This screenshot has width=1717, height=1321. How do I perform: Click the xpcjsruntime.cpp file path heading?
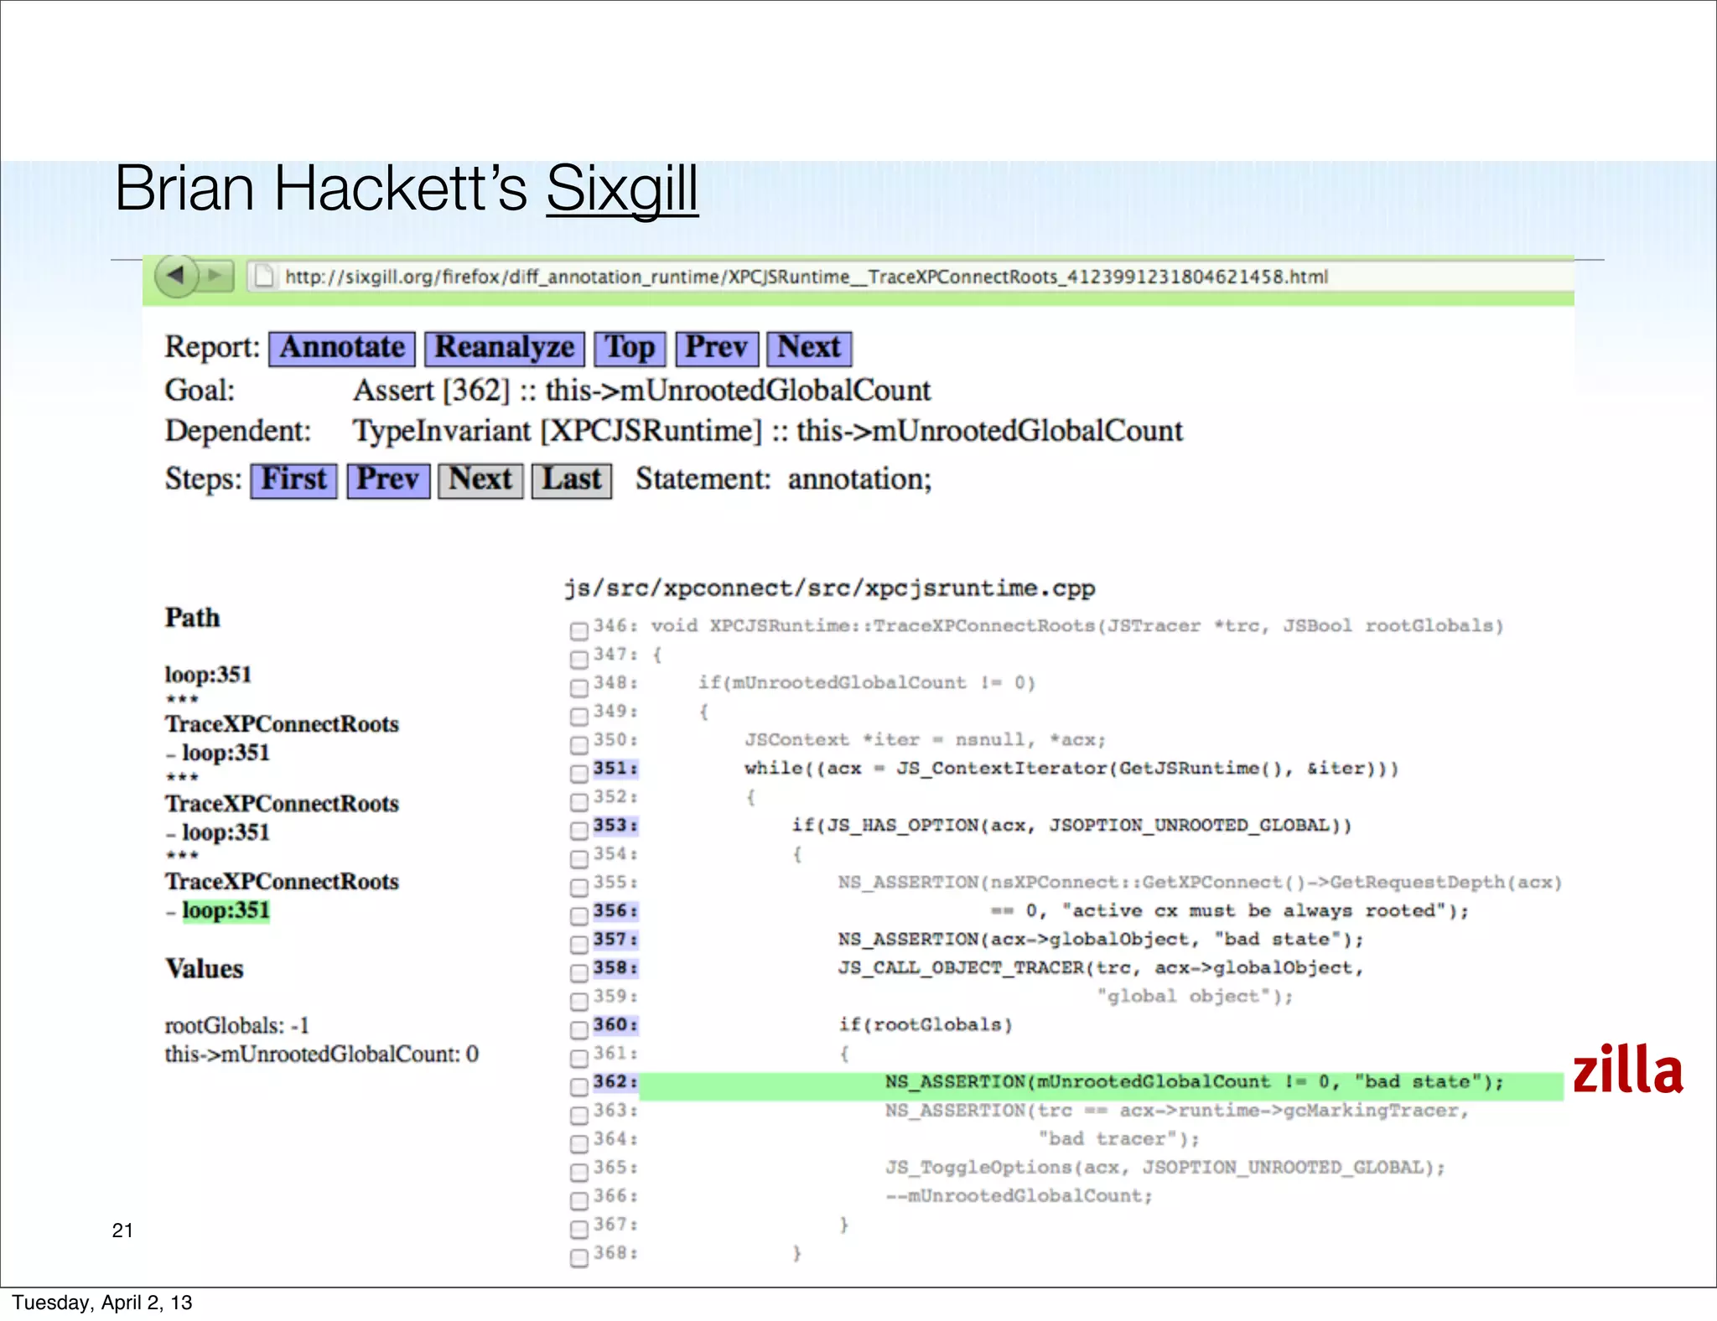point(829,588)
